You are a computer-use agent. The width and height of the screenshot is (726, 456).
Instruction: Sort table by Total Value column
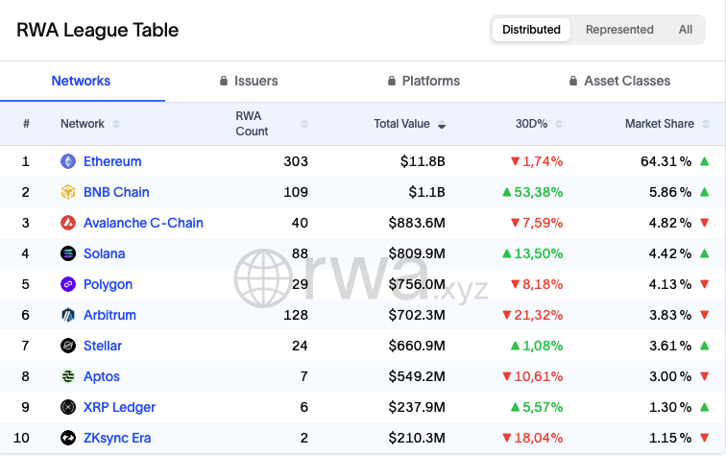409,124
